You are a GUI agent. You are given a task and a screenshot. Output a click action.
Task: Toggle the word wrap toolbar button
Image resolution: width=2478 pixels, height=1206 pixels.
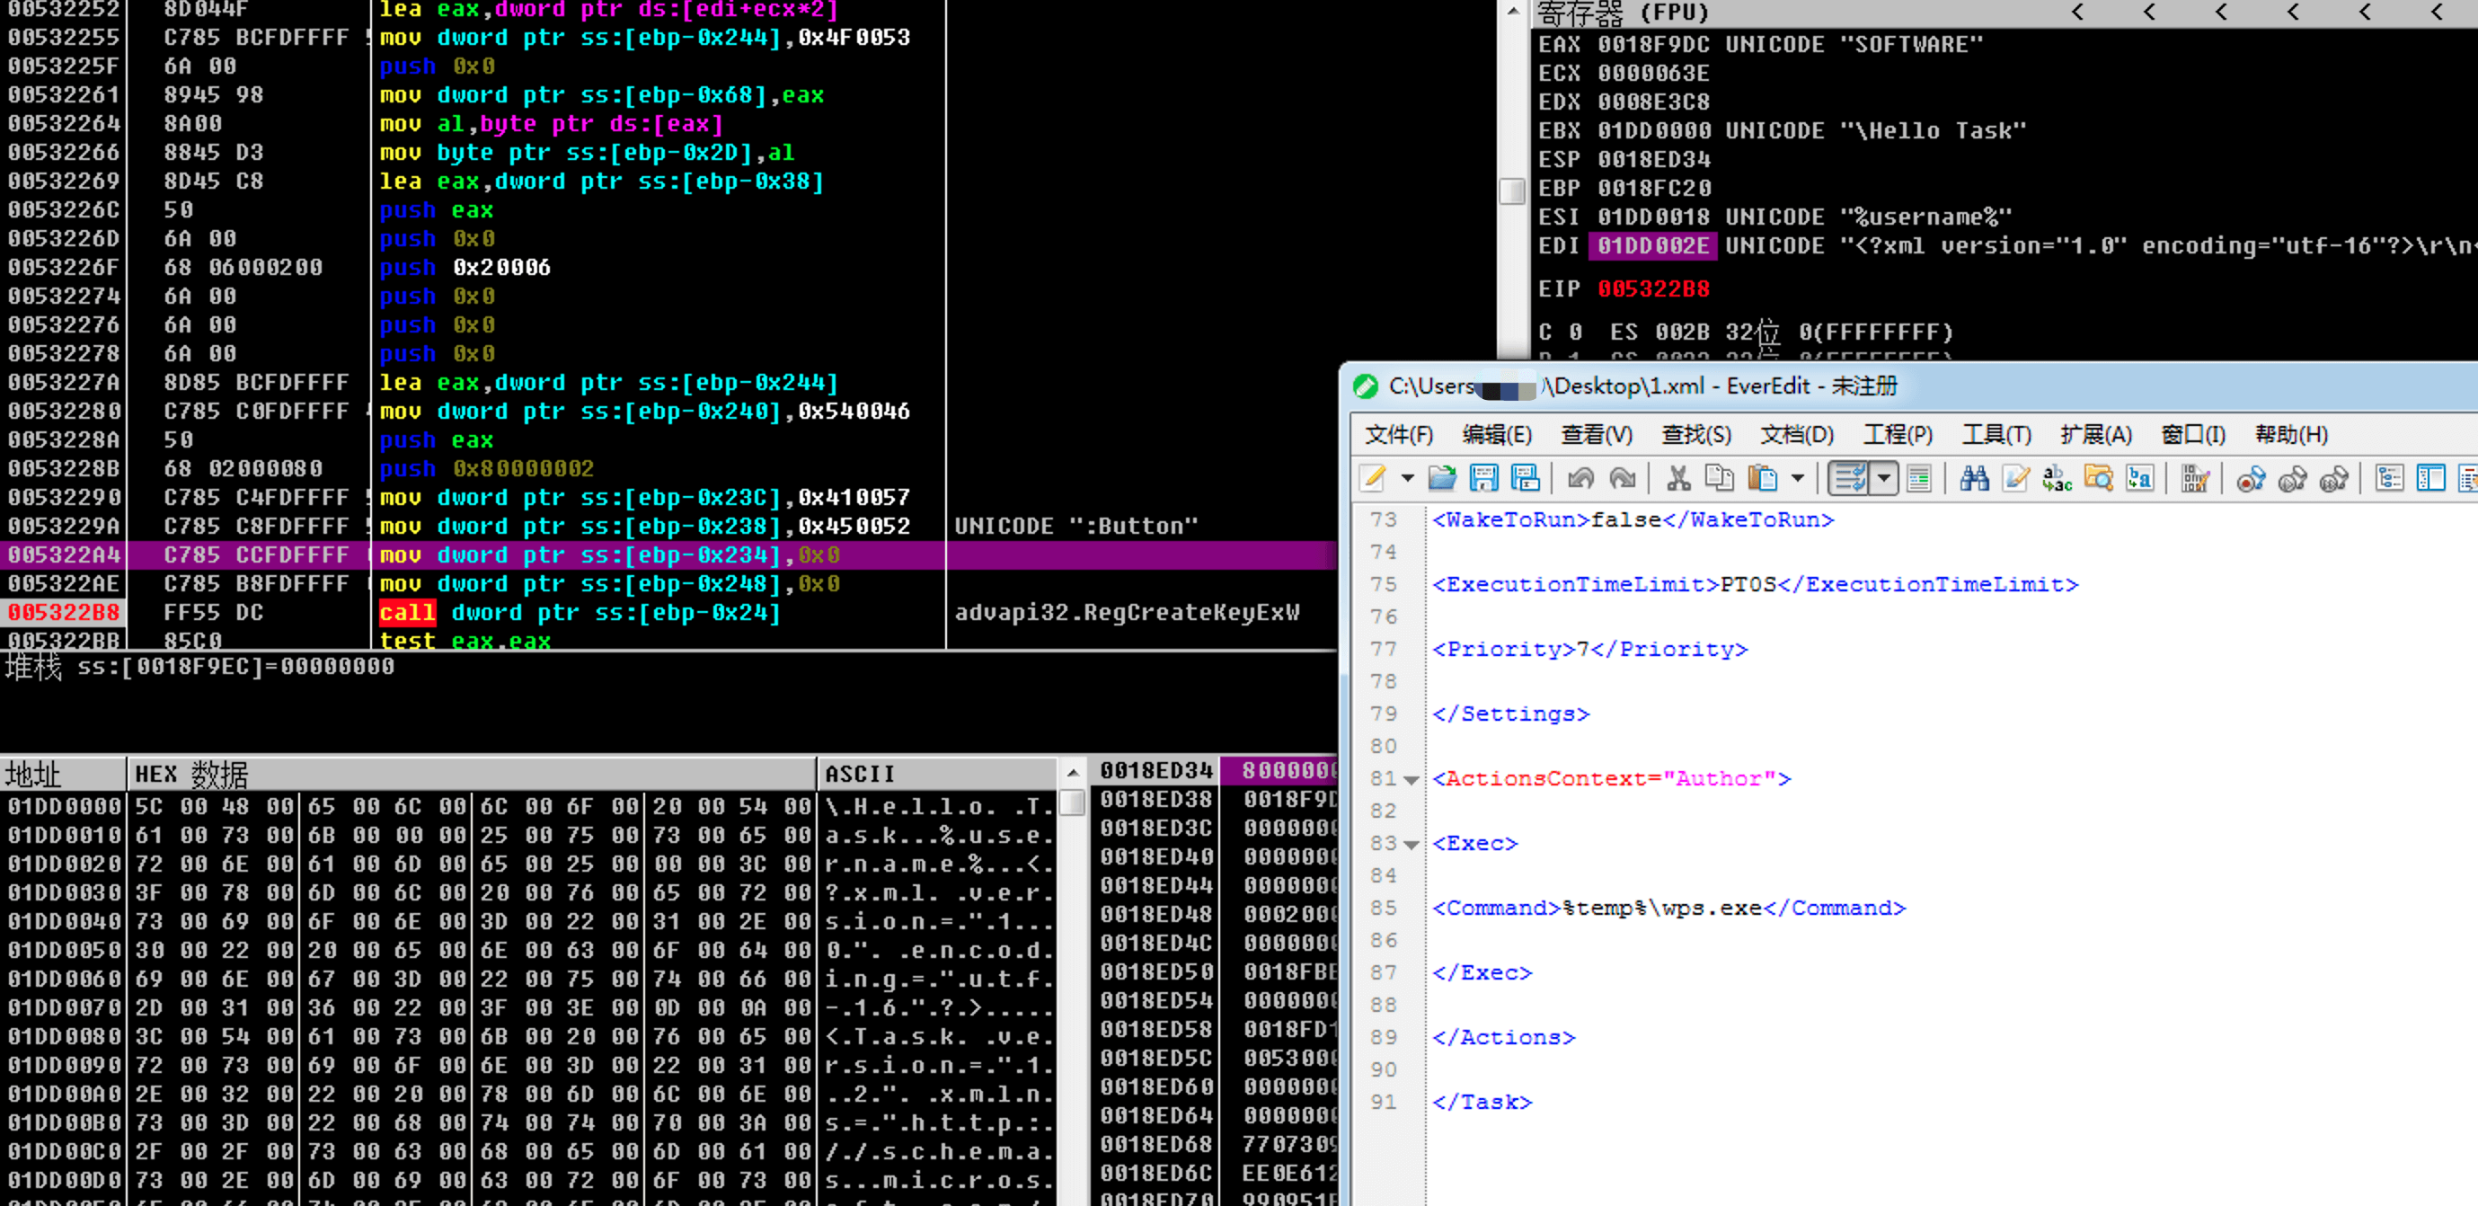tap(1850, 477)
